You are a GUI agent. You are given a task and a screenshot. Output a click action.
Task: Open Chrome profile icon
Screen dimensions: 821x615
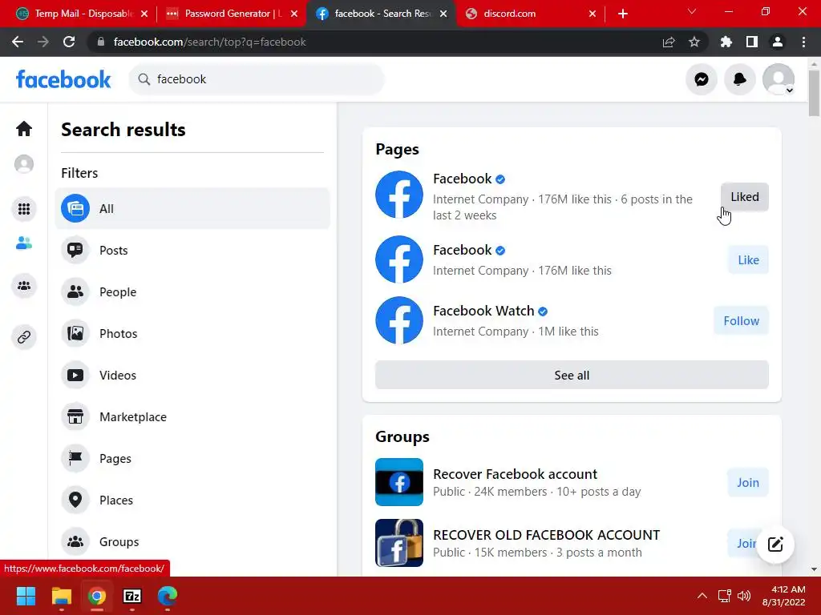click(x=778, y=42)
